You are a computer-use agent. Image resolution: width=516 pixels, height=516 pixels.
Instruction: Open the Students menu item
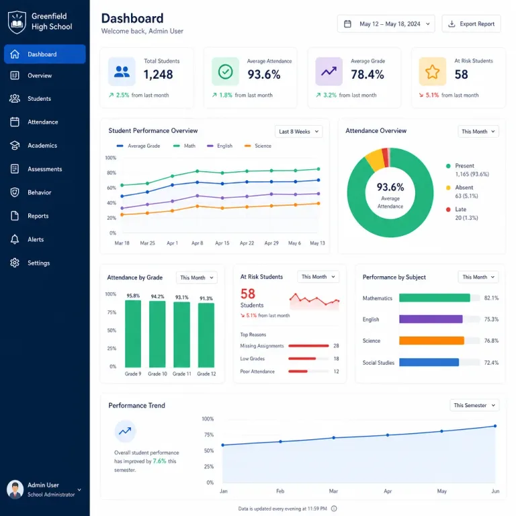point(45,98)
